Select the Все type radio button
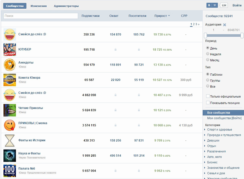The height and width of the screenshot is (179, 244). pos(208,86)
